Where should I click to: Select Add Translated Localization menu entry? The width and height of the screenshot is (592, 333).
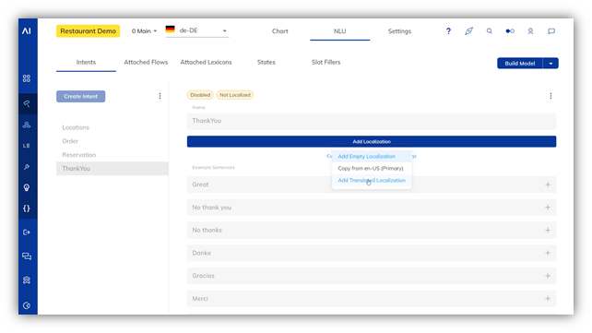[x=372, y=180]
